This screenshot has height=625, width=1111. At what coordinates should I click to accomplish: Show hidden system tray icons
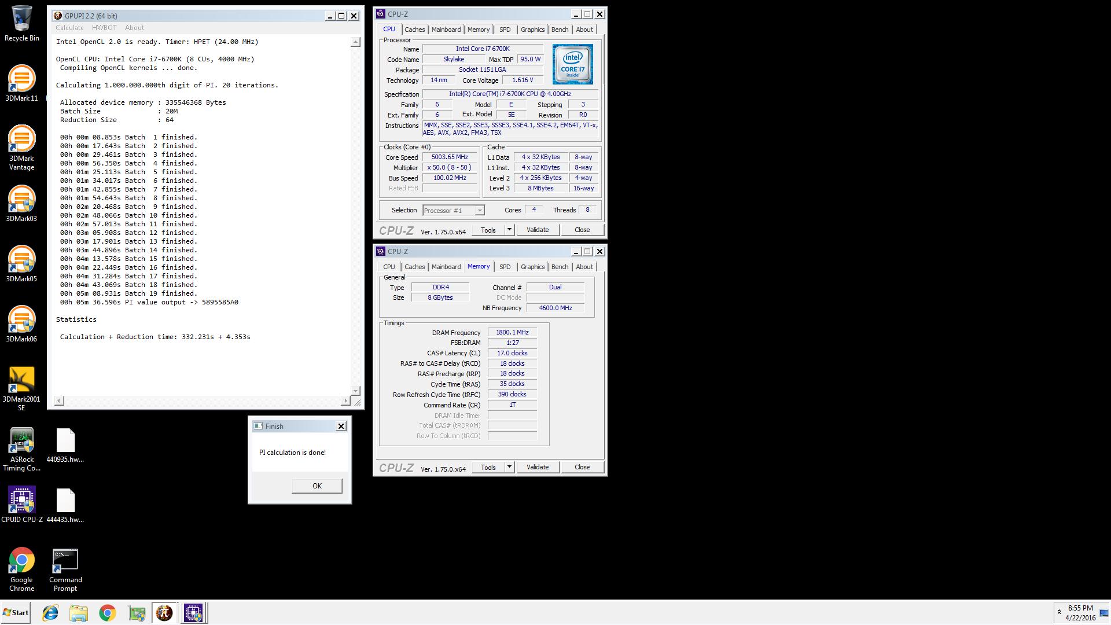[x=1059, y=612]
